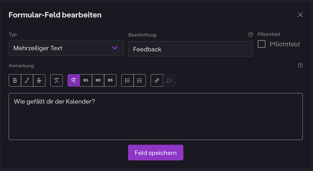Click the remove link icon

click(x=169, y=80)
